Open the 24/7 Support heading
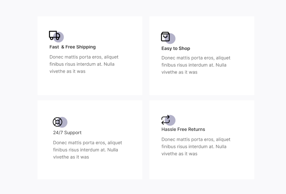Image resolution: width=286 pixels, height=194 pixels. point(67,132)
